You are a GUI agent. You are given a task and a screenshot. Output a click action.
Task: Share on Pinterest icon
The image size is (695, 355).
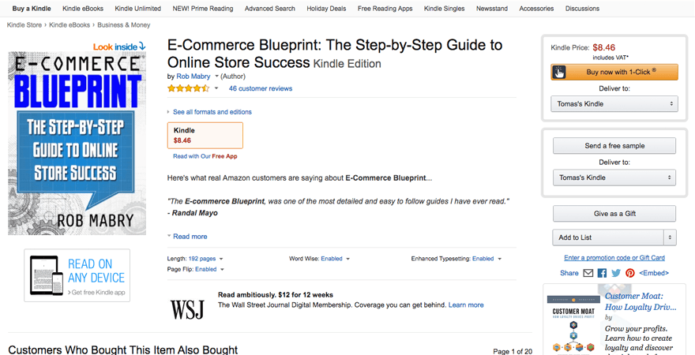(x=630, y=273)
